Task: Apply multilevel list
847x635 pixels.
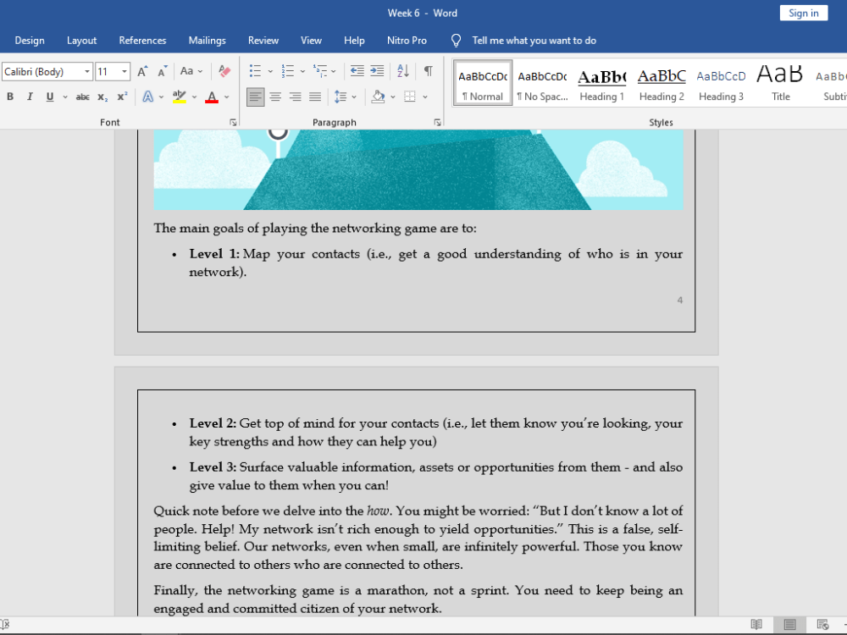Action: [320, 71]
